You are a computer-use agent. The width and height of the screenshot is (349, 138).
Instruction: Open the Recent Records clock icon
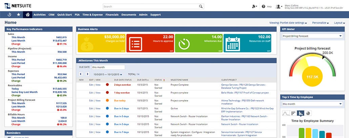click(9, 15)
